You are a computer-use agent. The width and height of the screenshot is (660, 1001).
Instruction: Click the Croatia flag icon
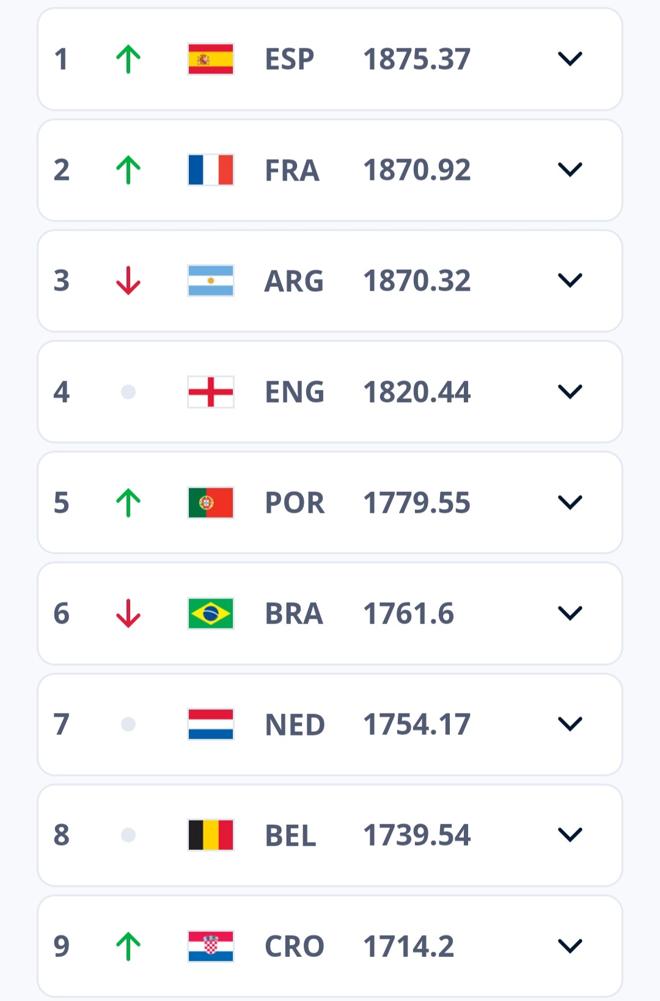[x=211, y=947]
